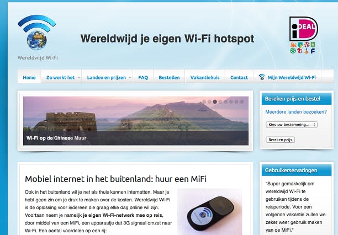Open the 'Mijn Wereldwijd Wi-Fi' link
This screenshot has width=338, height=235.
point(292,78)
